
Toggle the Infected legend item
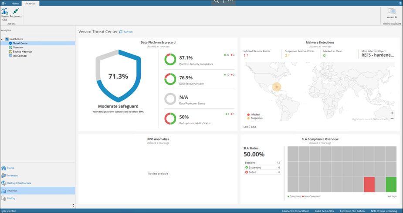coord(254,115)
